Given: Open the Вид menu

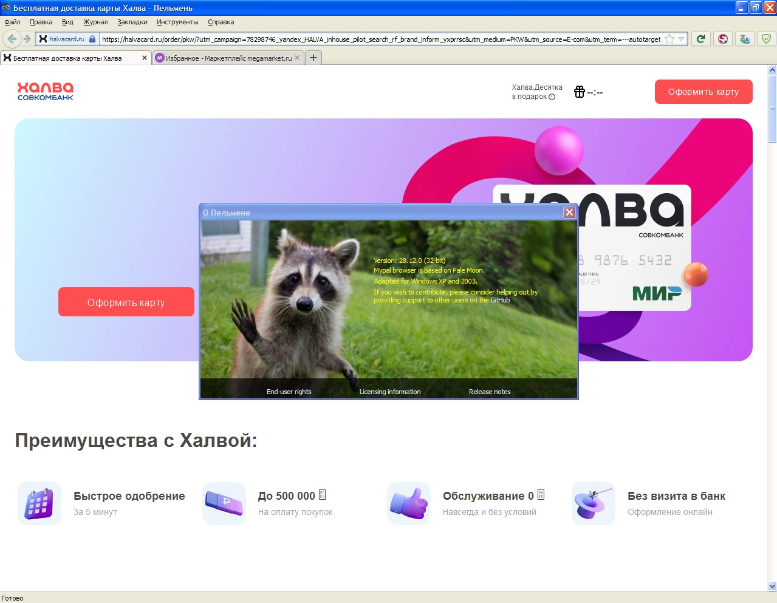Looking at the screenshot, I should pos(67,22).
